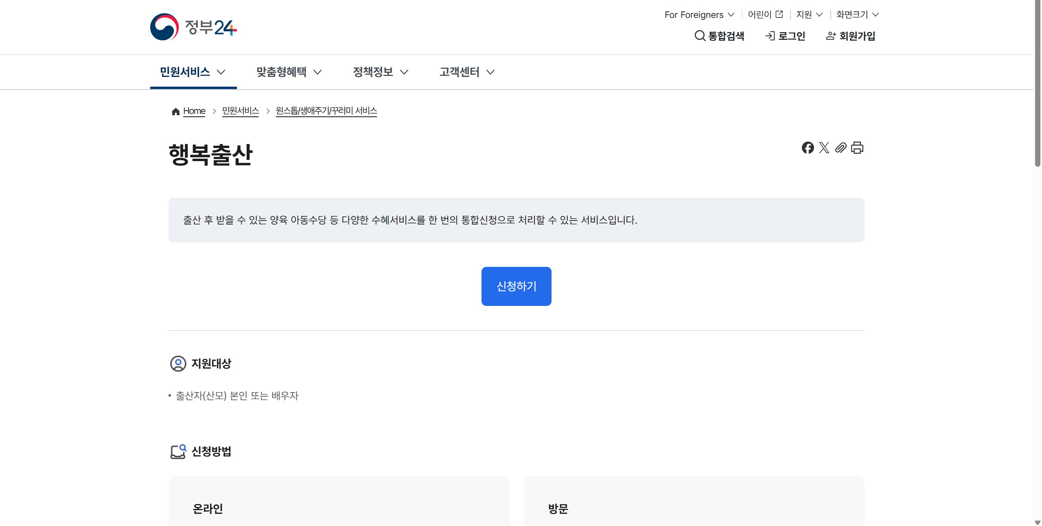
Task: Expand For Foreigners dropdown
Action: (699, 15)
